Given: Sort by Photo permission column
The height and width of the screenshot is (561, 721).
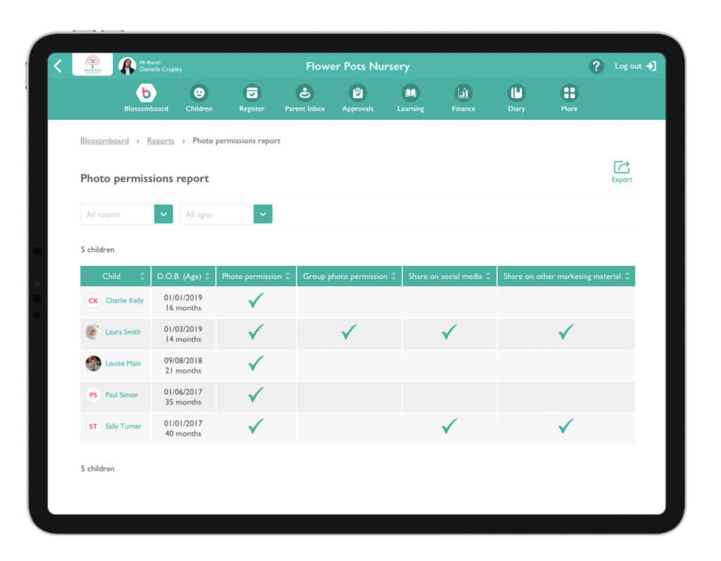Looking at the screenshot, I should point(288,276).
